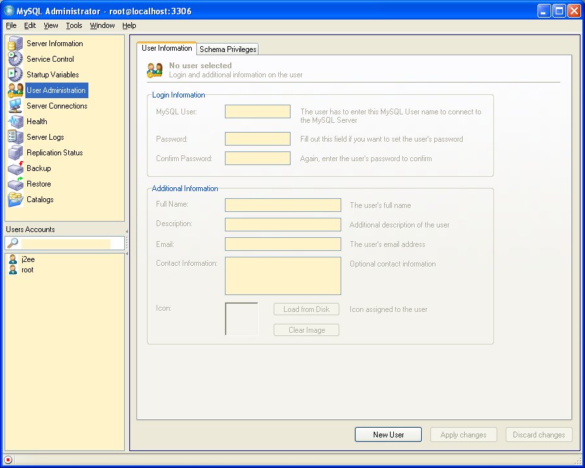Click the Users Accounts search field
The width and height of the screenshot is (585, 468).
coord(66,243)
